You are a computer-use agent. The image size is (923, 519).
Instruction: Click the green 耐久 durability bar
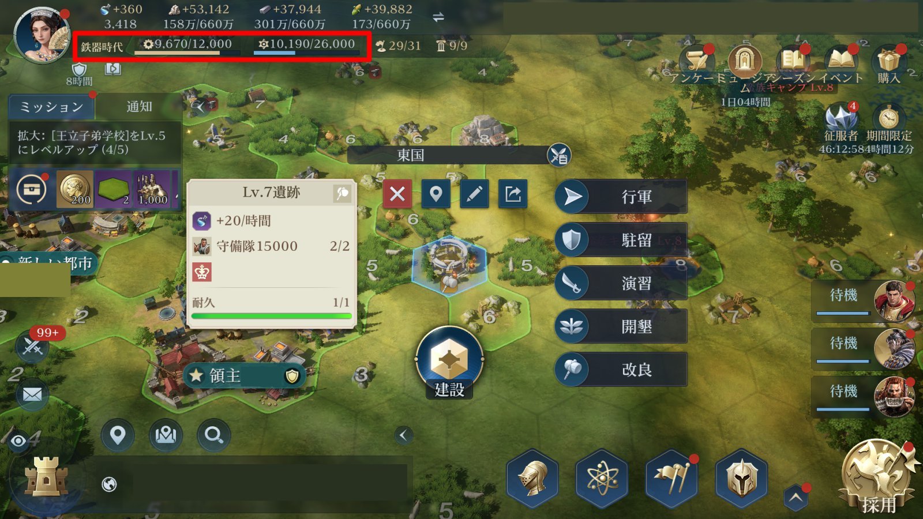tap(271, 316)
